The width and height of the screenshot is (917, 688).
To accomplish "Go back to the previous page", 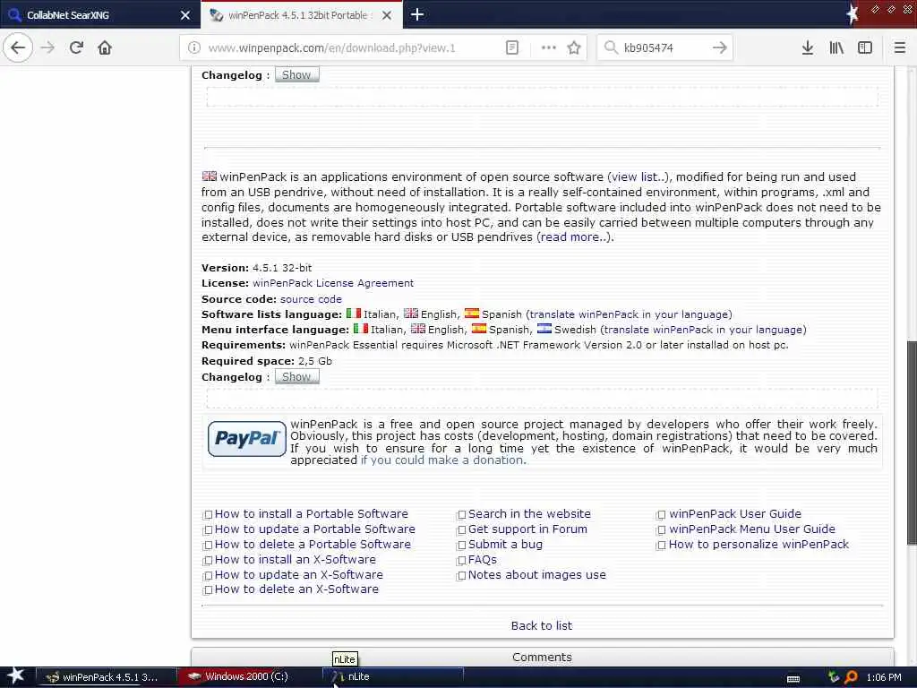I will click(x=18, y=47).
